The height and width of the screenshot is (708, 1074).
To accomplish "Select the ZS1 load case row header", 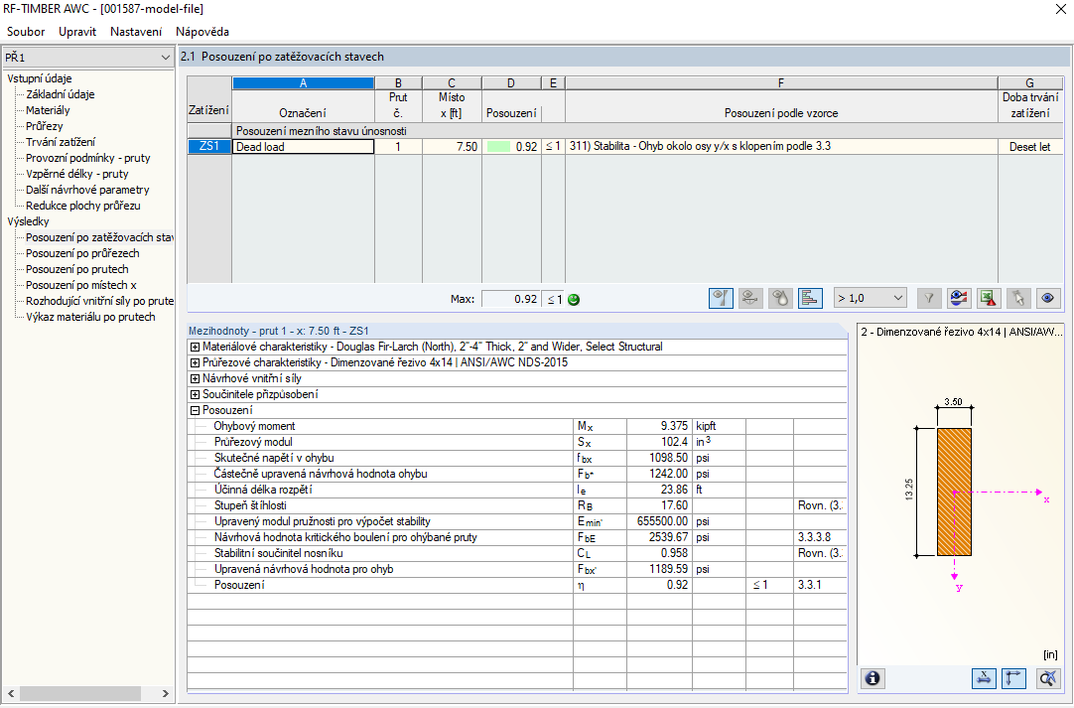I will [x=209, y=146].
